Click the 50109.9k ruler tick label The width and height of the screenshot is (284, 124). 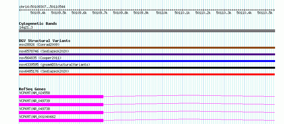(x=141, y=13)
